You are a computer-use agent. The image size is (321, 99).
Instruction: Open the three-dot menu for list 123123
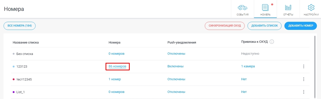point(303,66)
